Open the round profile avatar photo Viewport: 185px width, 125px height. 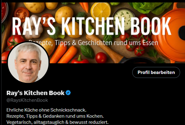pos(28,62)
